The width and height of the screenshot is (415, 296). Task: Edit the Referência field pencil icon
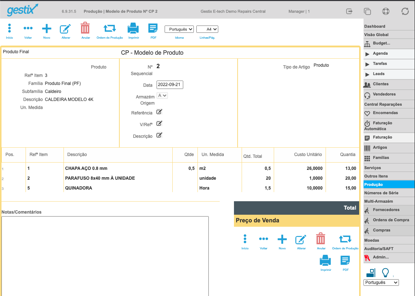[159, 112]
